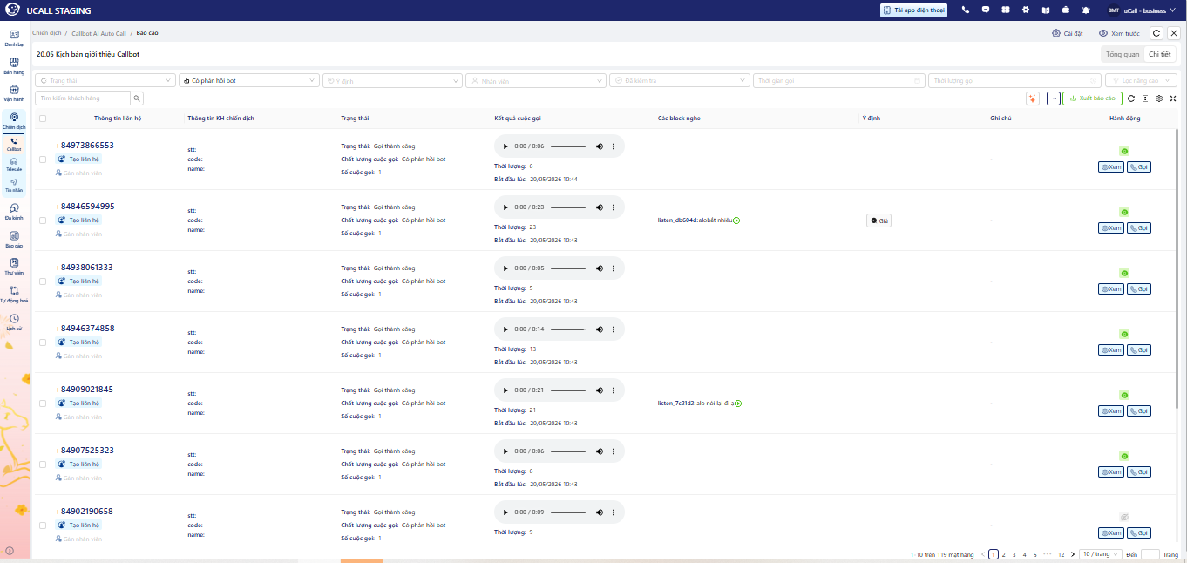
Task: Tick checkbox for +84946374858 row
Action: (43, 343)
